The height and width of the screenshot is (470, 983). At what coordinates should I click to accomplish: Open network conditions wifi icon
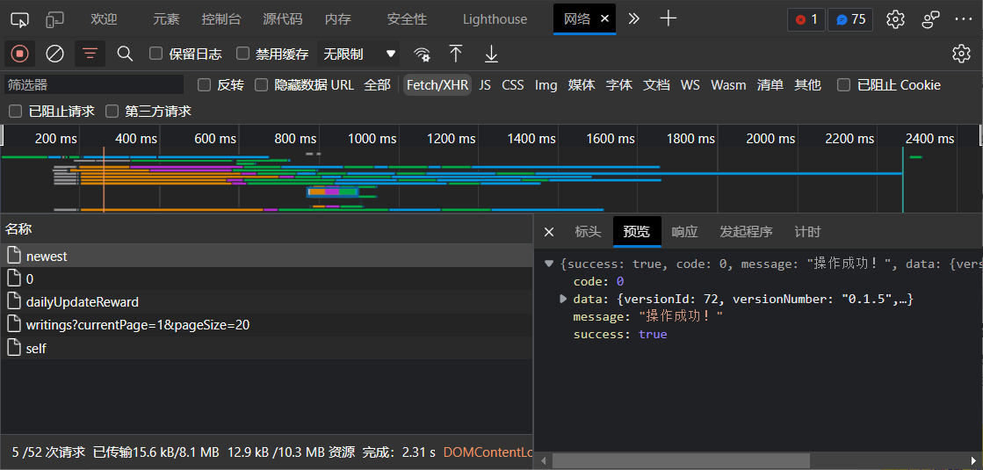[x=422, y=54]
